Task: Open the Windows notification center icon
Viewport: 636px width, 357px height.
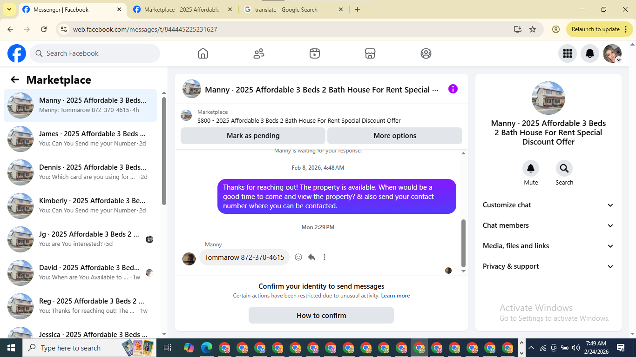Action: (x=621, y=348)
